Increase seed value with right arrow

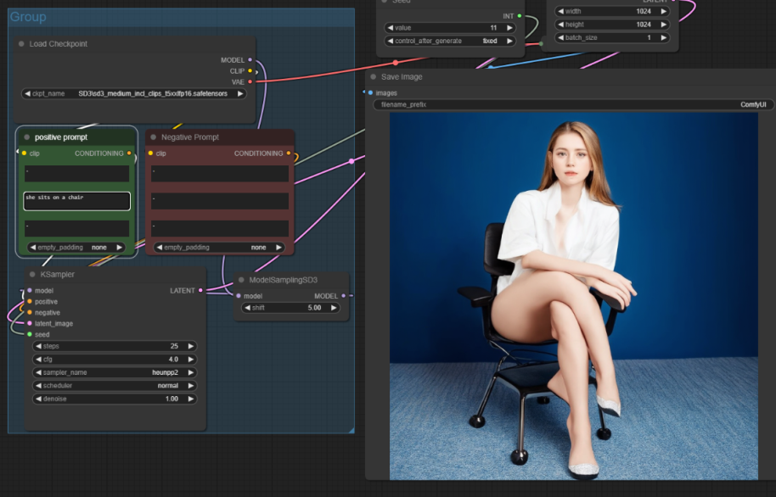(509, 28)
